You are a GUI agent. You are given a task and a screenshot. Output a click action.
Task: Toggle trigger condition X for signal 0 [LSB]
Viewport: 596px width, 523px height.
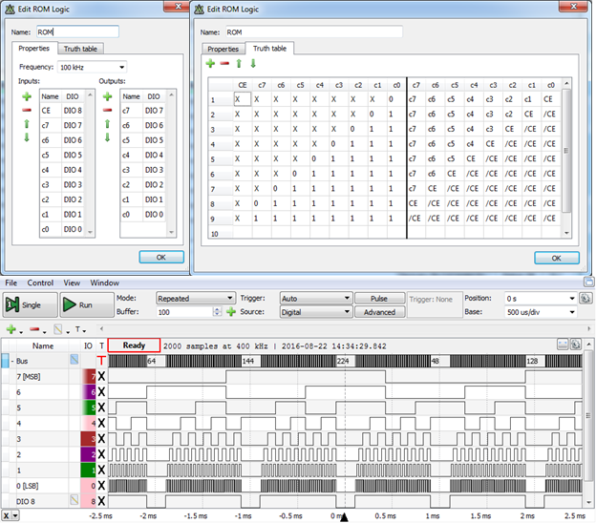click(101, 486)
